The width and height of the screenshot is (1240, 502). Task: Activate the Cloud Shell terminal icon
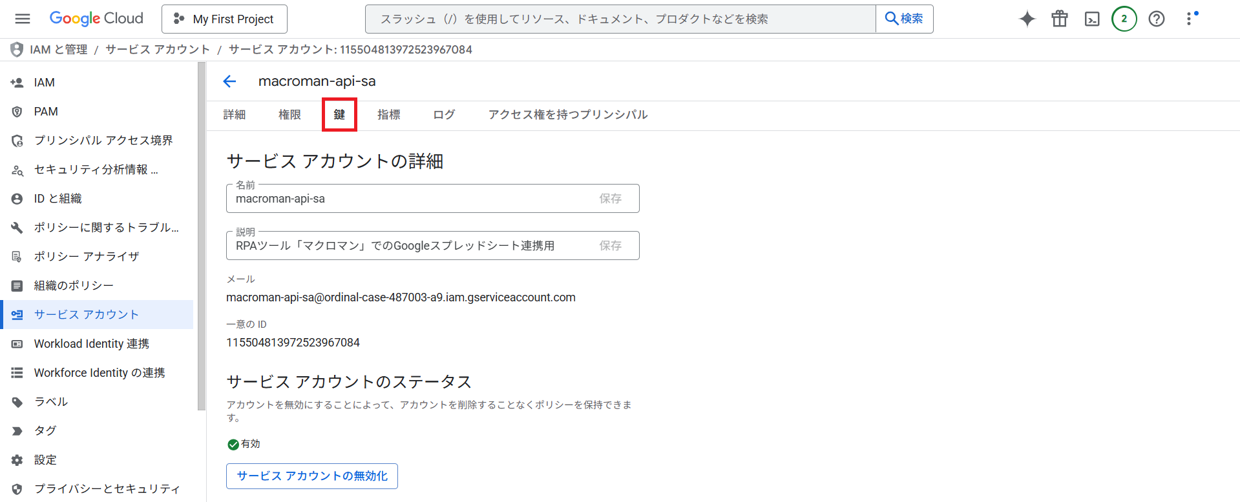pos(1092,19)
